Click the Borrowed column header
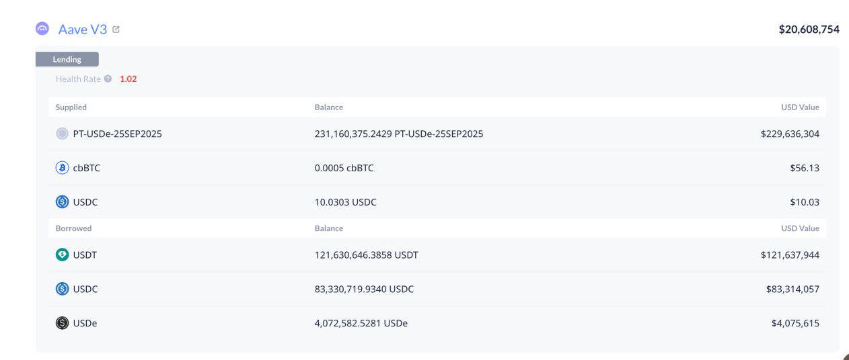 click(x=73, y=228)
